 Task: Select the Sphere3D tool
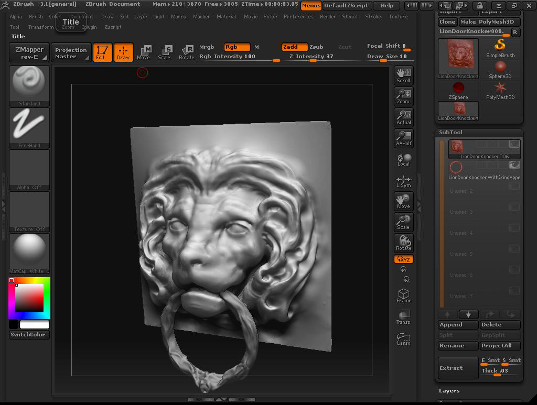pos(500,70)
